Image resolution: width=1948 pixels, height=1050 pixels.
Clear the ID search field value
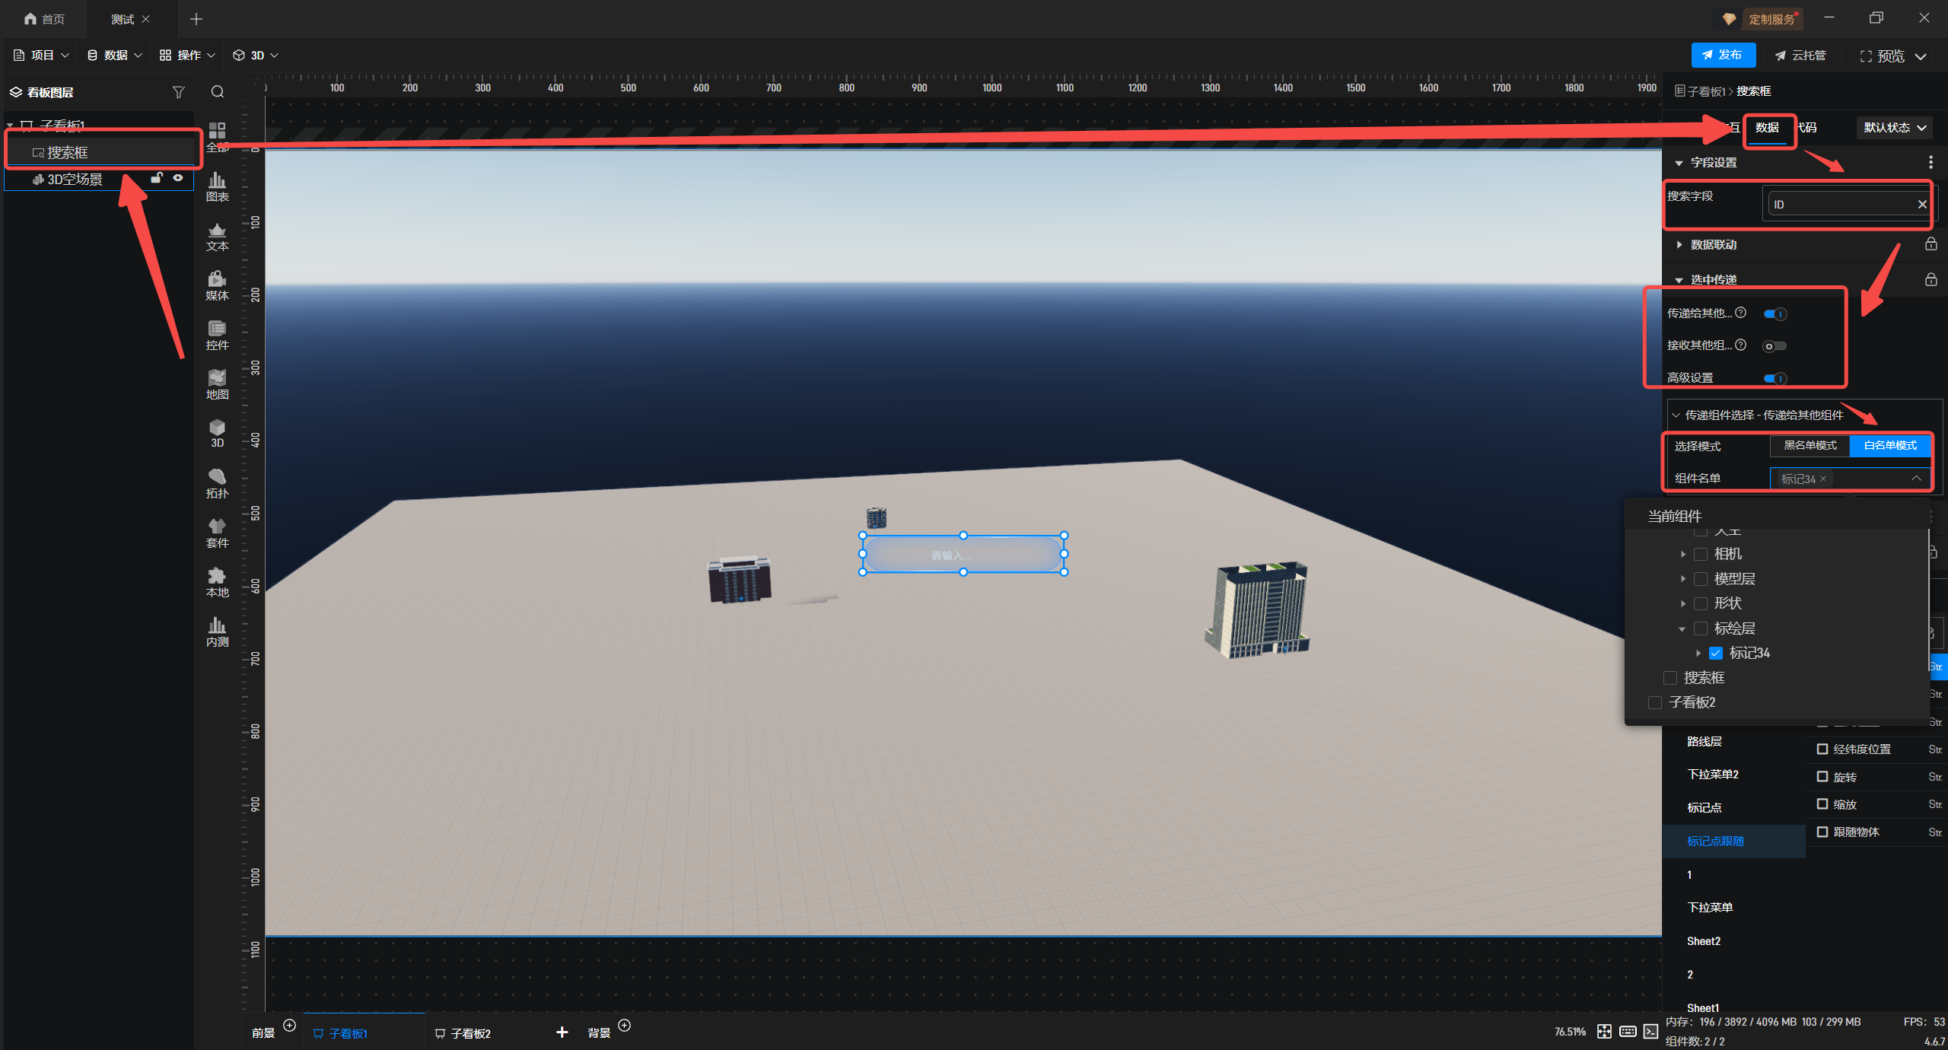click(x=1921, y=204)
